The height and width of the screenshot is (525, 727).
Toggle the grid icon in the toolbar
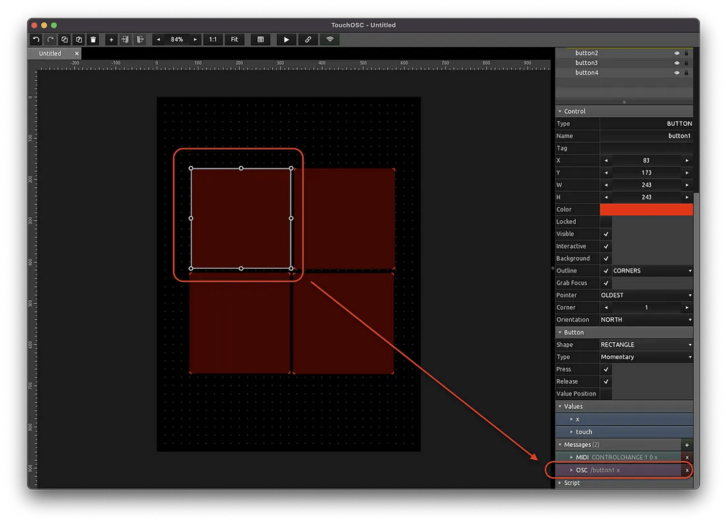click(261, 40)
